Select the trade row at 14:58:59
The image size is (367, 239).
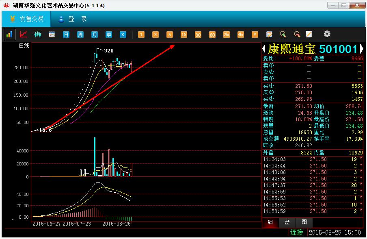pyautogui.click(x=313, y=211)
